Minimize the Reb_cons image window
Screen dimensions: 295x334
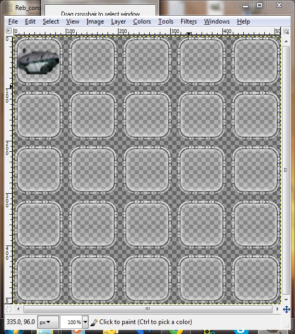(245, 6)
